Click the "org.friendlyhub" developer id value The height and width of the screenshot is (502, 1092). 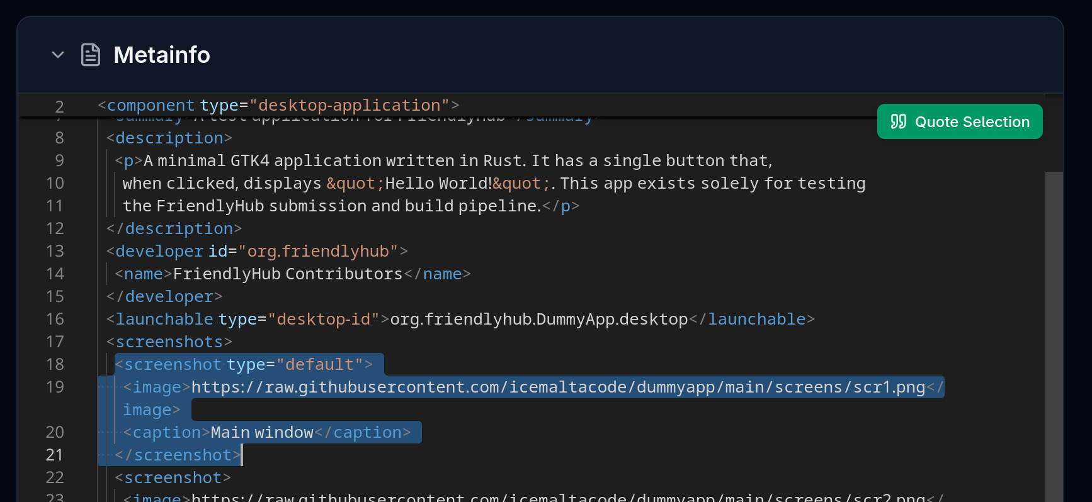pos(317,251)
